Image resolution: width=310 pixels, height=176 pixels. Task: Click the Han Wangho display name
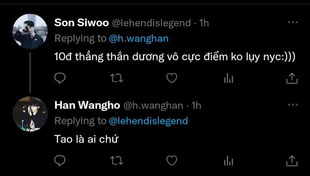[x=87, y=105]
